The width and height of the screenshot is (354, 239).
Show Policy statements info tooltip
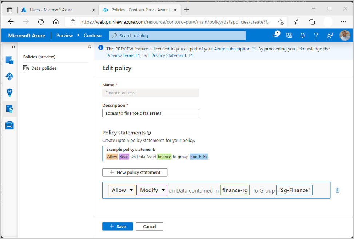pyautogui.click(x=149, y=133)
